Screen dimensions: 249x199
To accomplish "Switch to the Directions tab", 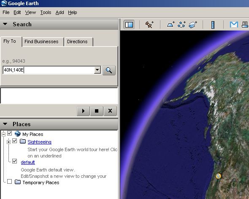I will pos(79,42).
